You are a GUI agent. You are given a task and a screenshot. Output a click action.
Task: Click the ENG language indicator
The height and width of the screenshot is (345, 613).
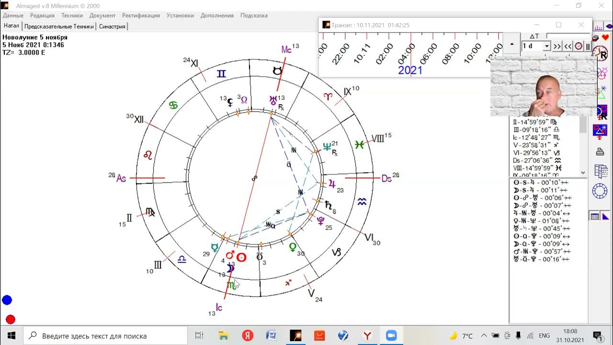point(544,336)
